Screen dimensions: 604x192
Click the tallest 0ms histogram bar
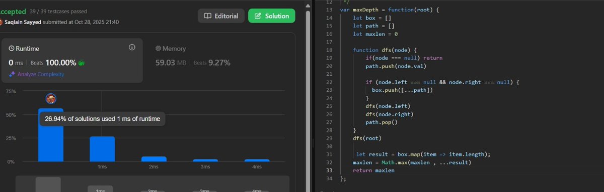51,135
